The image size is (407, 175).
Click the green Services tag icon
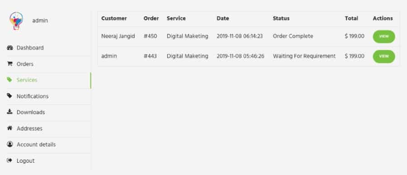pyautogui.click(x=9, y=80)
